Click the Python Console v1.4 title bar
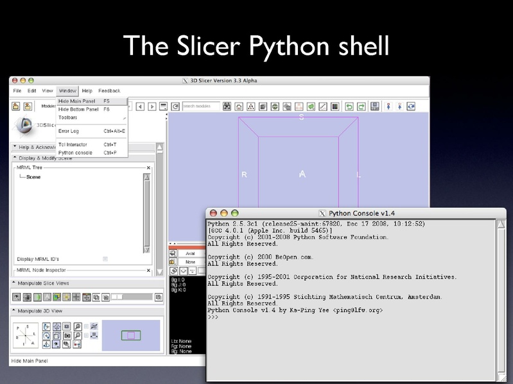513x384 pixels. click(x=356, y=213)
